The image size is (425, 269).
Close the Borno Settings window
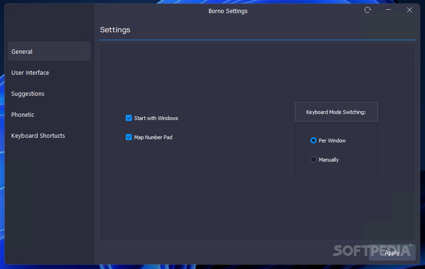pyautogui.click(x=409, y=10)
